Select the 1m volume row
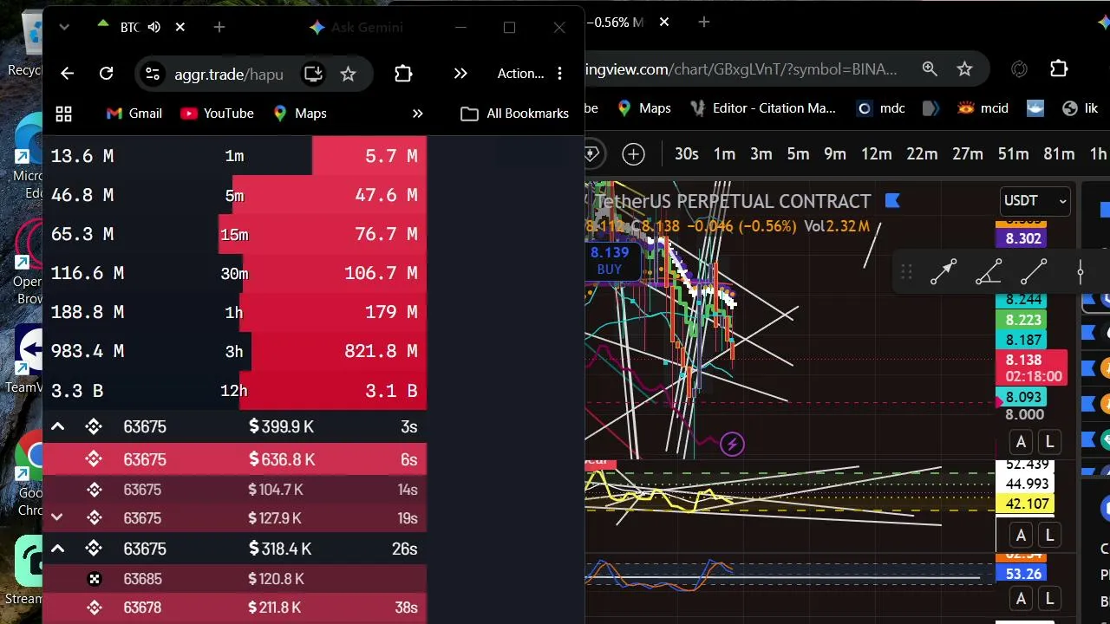The width and height of the screenshot is (1110, 624). pyautogui.click(x=234, y=156)
